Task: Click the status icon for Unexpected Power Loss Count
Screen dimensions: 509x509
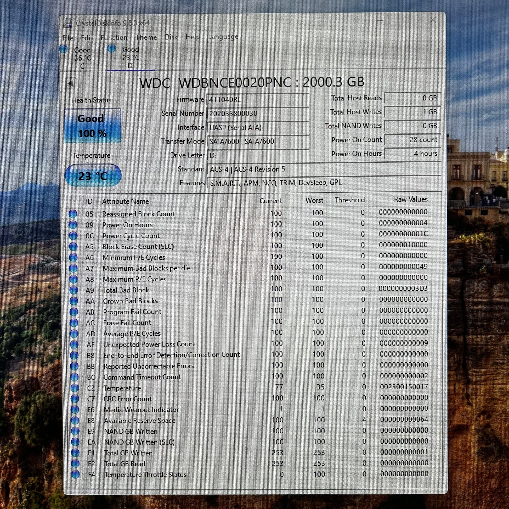Action: coord(74,344)
